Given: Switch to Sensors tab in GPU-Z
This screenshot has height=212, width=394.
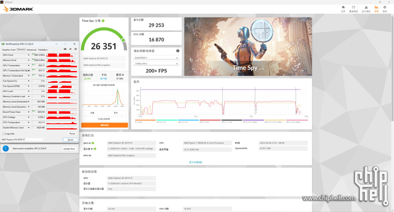Looking at the screenshot, I should point(21,50).
